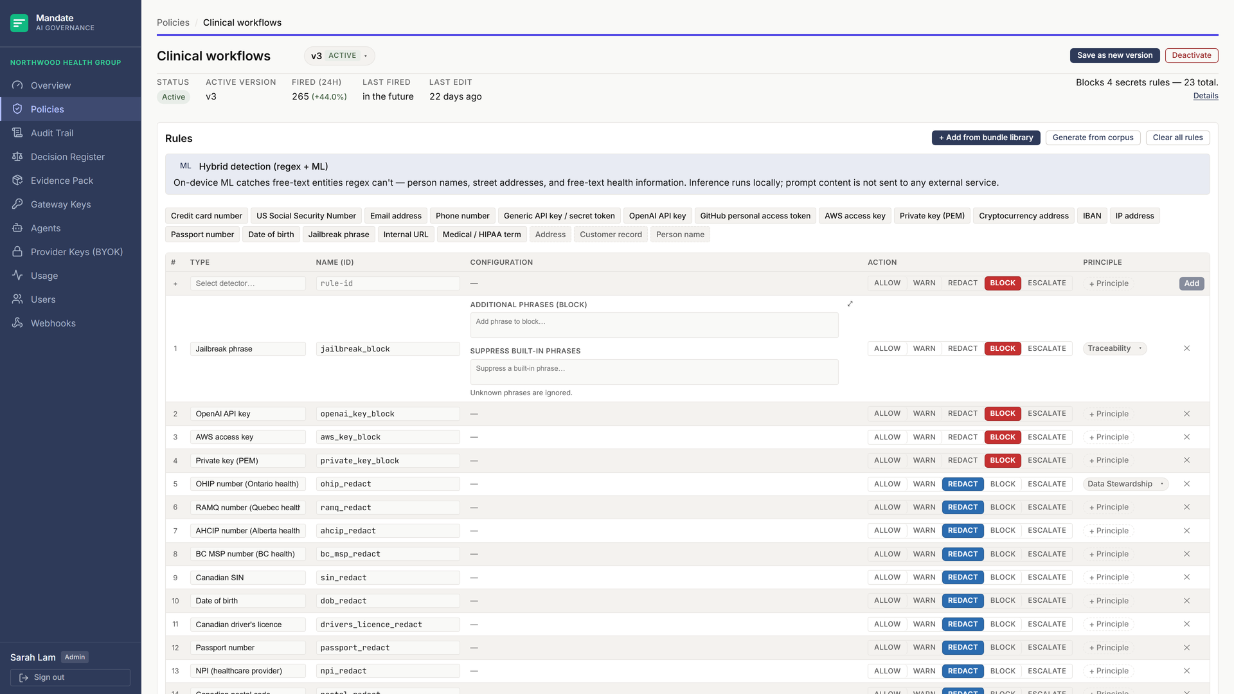1234x694 pixels.
Task: Open the Data Stewardship principle dropdown
Action: [x=1125, y=484]
